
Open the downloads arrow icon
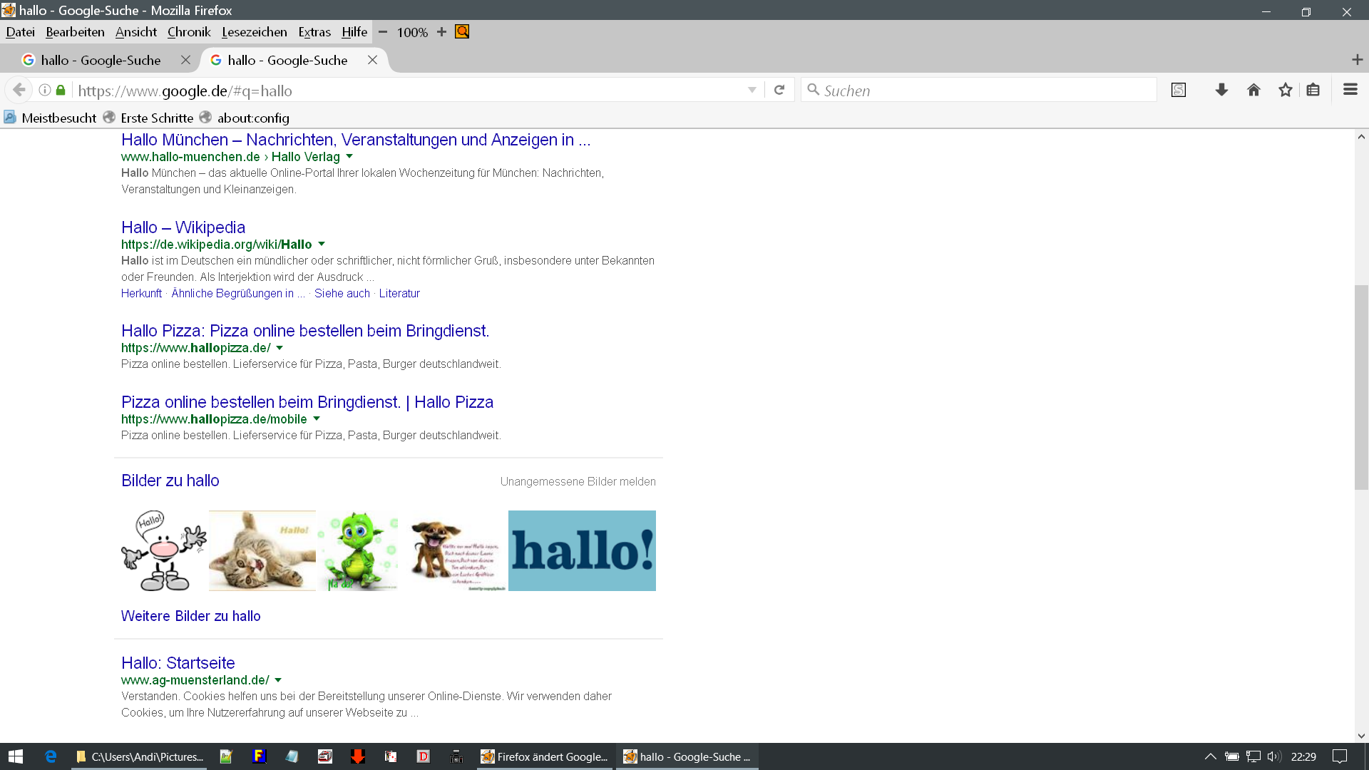pos(1221,90)
